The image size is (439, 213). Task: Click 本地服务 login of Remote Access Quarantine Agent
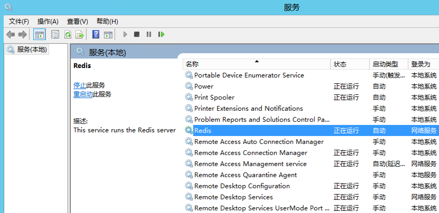pyautogui.click(x=424, y=175)
